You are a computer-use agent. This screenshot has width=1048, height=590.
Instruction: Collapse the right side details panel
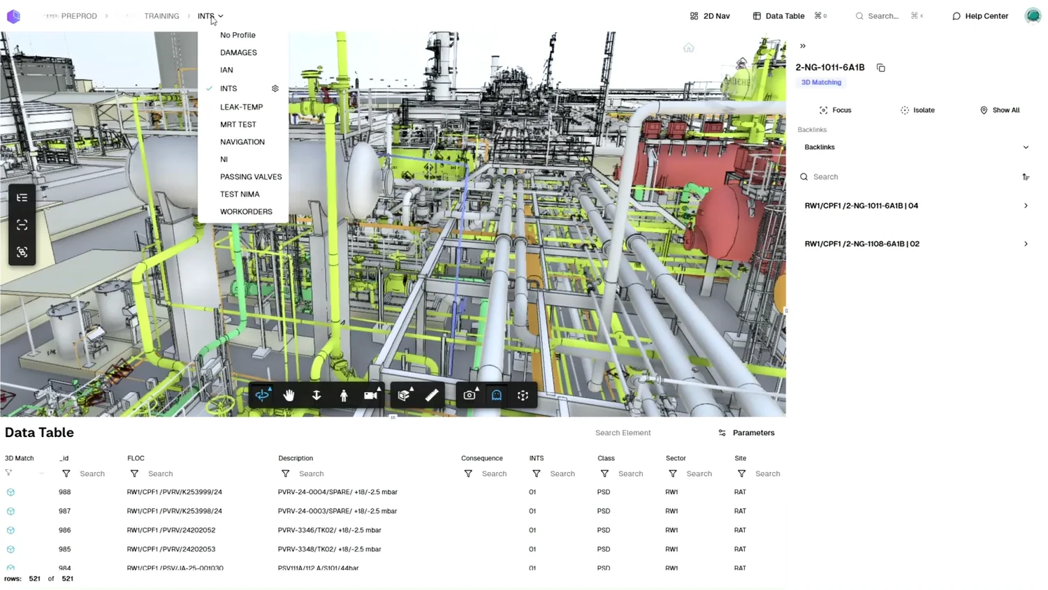tap(803, 46)
